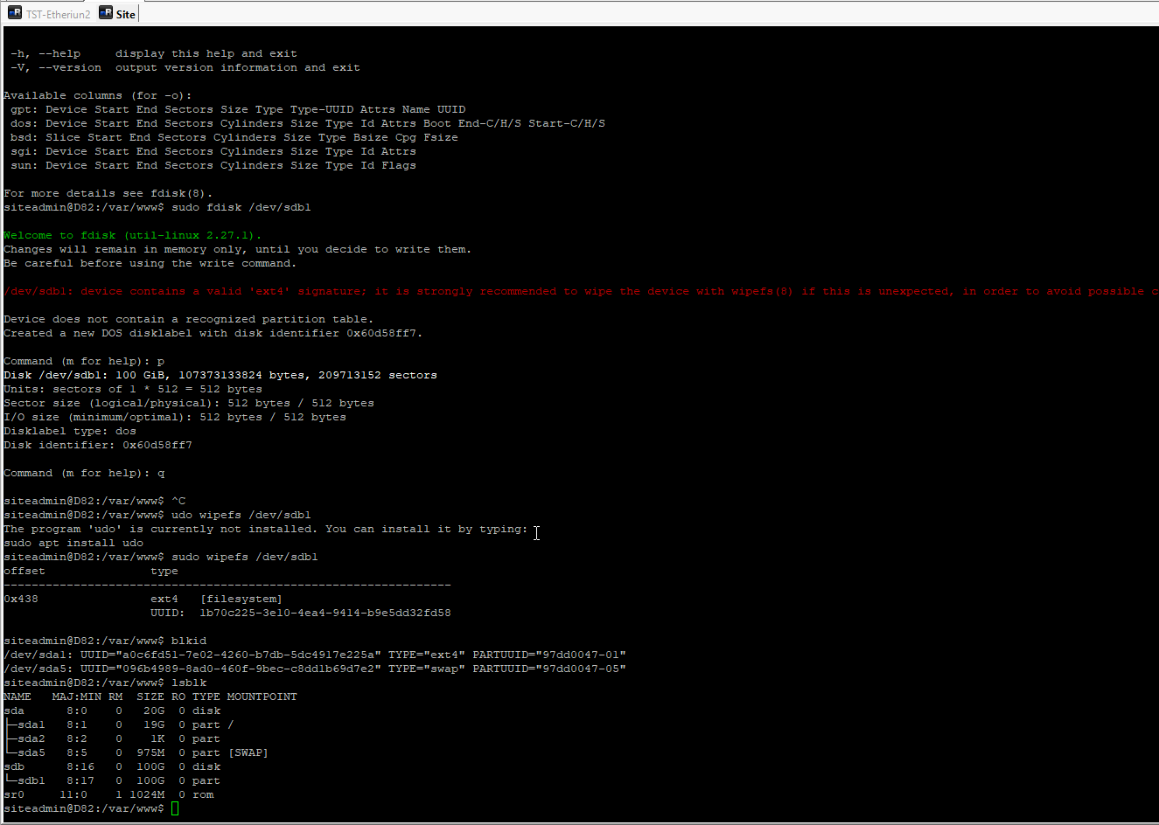Click the red ext4 signature warning line
This screenshot has width=1159, height=825.
581,291
